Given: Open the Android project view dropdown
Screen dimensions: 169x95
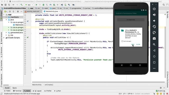Looking at the screenshot, I should point(6,11).
